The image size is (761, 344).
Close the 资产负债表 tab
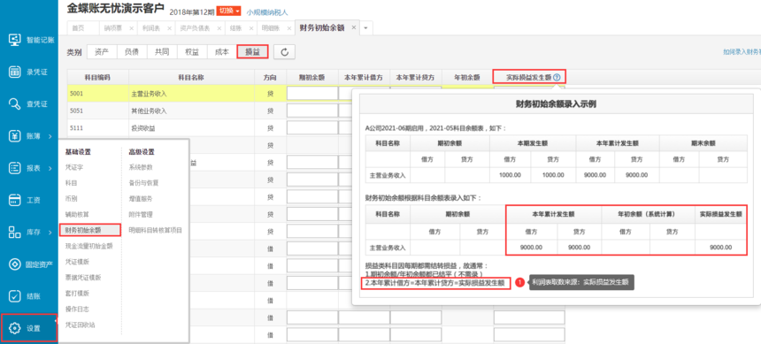tap(219, 28)
